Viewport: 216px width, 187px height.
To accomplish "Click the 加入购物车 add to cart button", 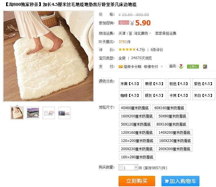I will click(180, 181).
